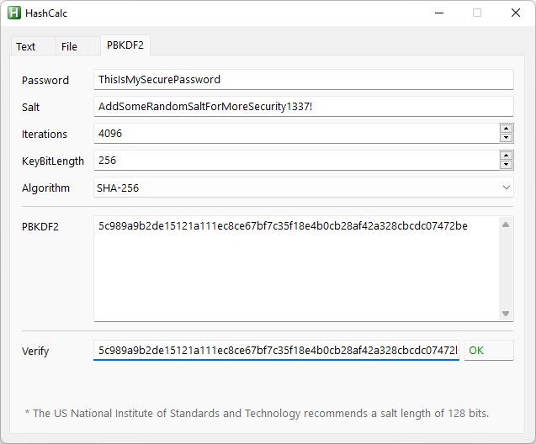Click the Algorithm label
This screenshot has height=444, width=536.
pos(45,188)
